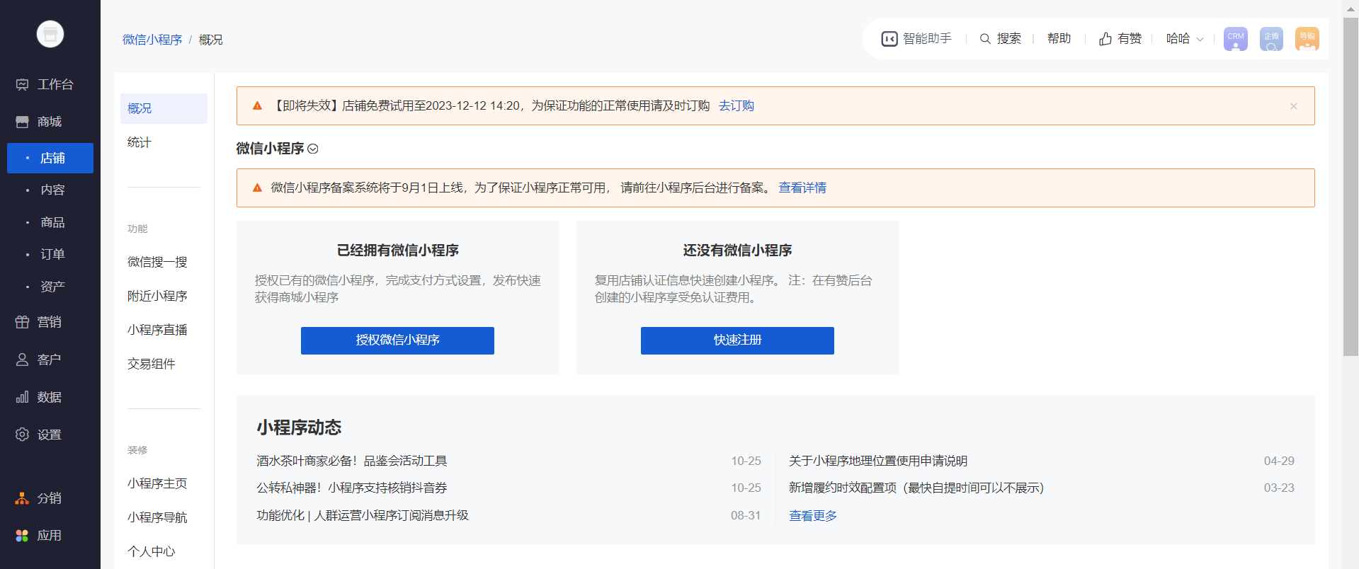Open 个人中心 decoration page
This screenshot has width=1359, height=569.
pos(151,551)
